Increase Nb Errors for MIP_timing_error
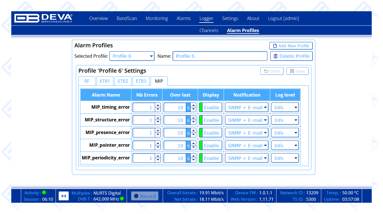This screenshot has width=383, height=214. (158, 105)
